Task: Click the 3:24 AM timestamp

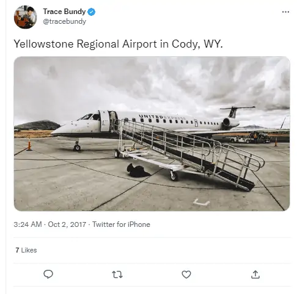Action: tap(28, 224)
